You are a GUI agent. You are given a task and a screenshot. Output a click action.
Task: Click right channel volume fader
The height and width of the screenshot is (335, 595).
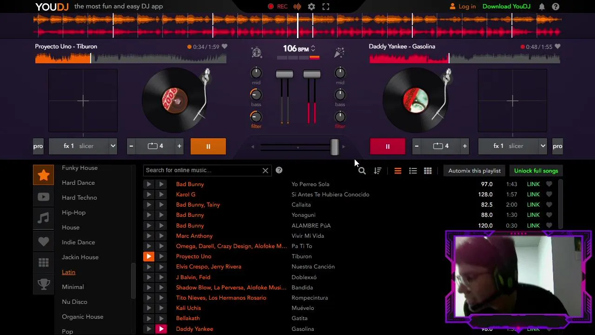tap(311, 74)
